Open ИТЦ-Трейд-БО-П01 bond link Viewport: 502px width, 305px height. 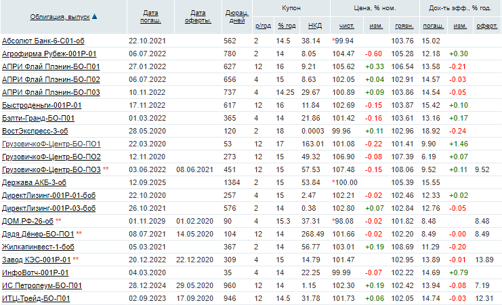click(37, 298)
